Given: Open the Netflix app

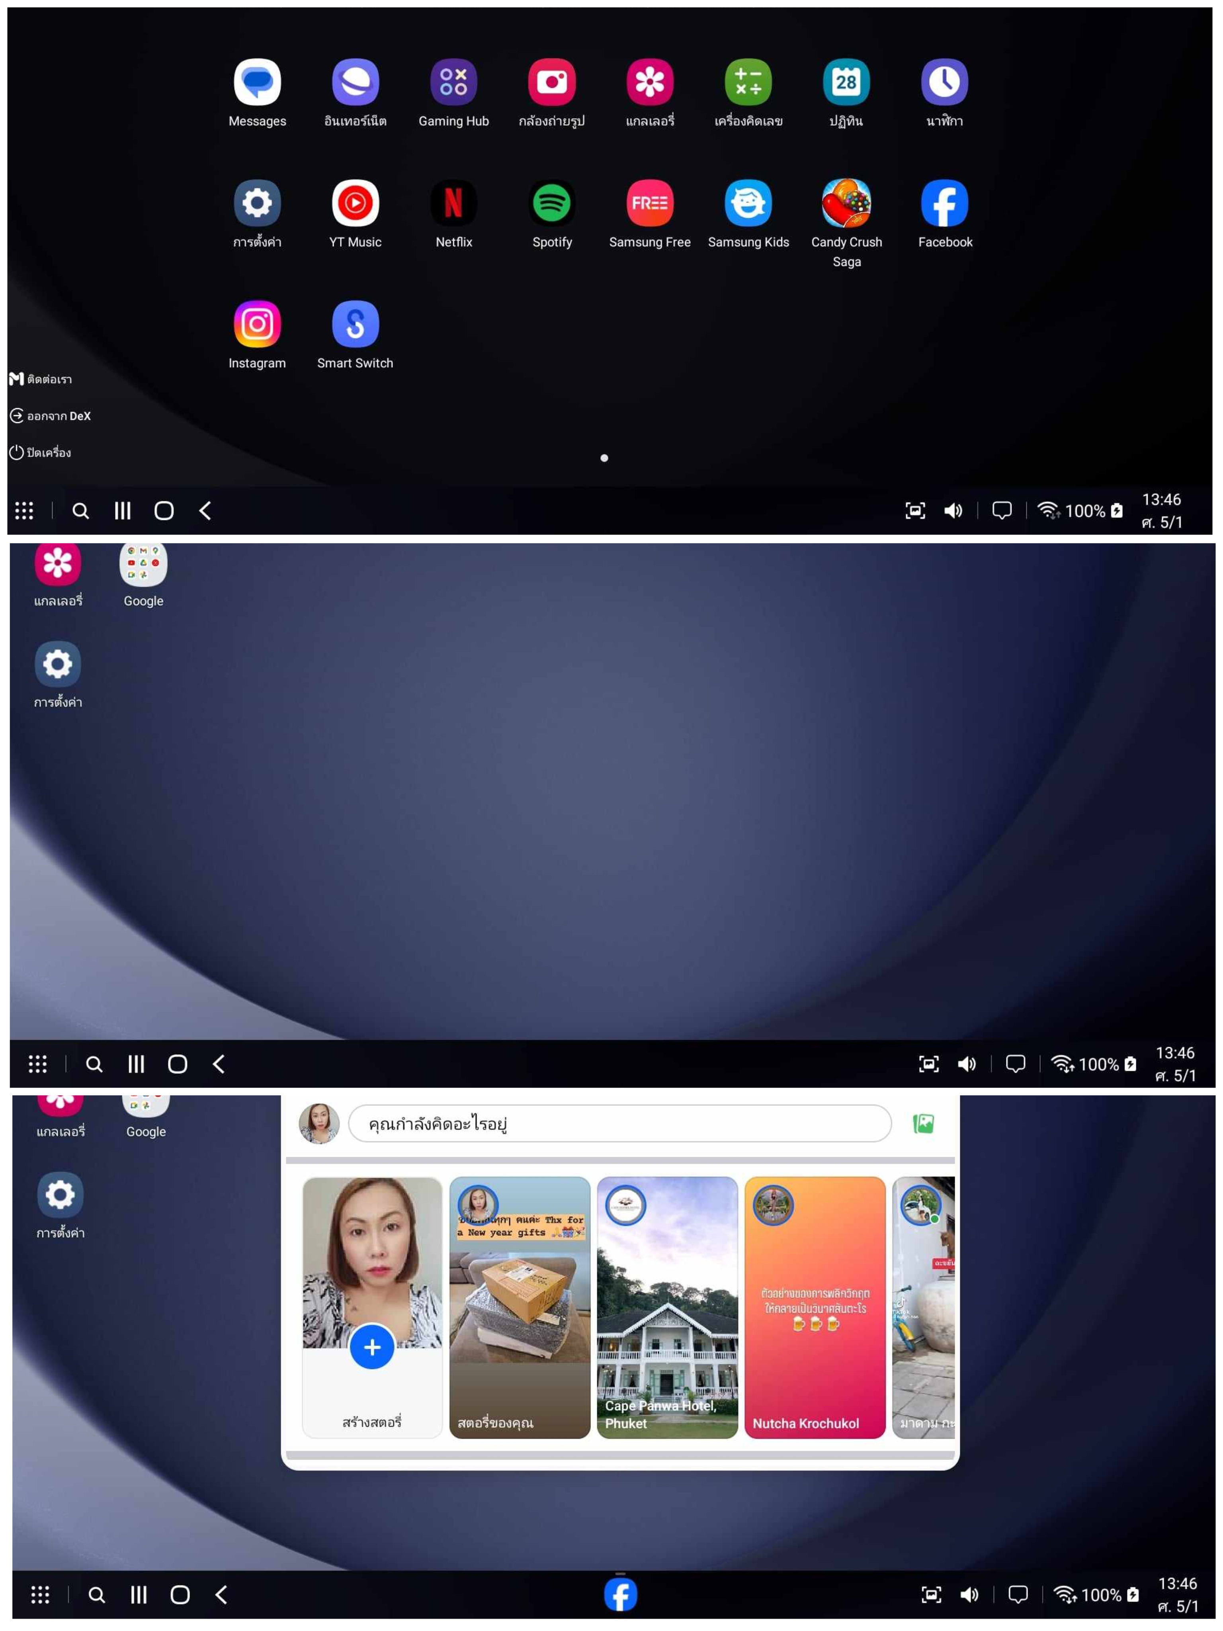Looking at the screenshot, I should coord(453,203).
